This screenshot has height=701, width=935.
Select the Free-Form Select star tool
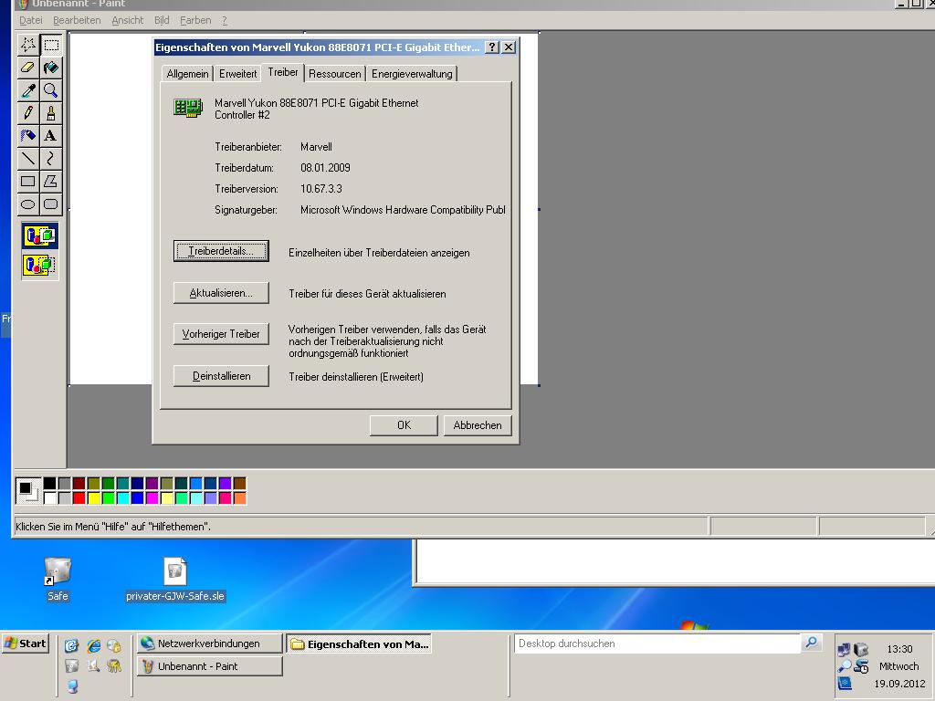coord(28,45)
